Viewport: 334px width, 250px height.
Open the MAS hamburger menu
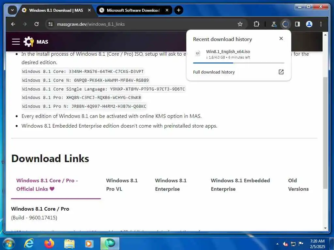tap(16, 42)
